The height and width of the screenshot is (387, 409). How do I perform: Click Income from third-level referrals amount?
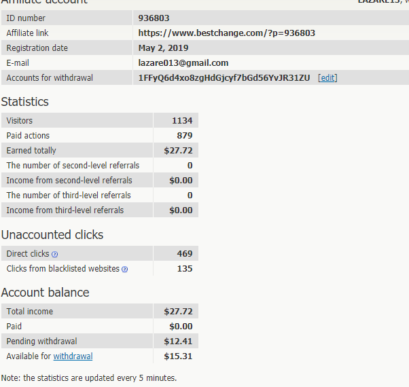181,210
